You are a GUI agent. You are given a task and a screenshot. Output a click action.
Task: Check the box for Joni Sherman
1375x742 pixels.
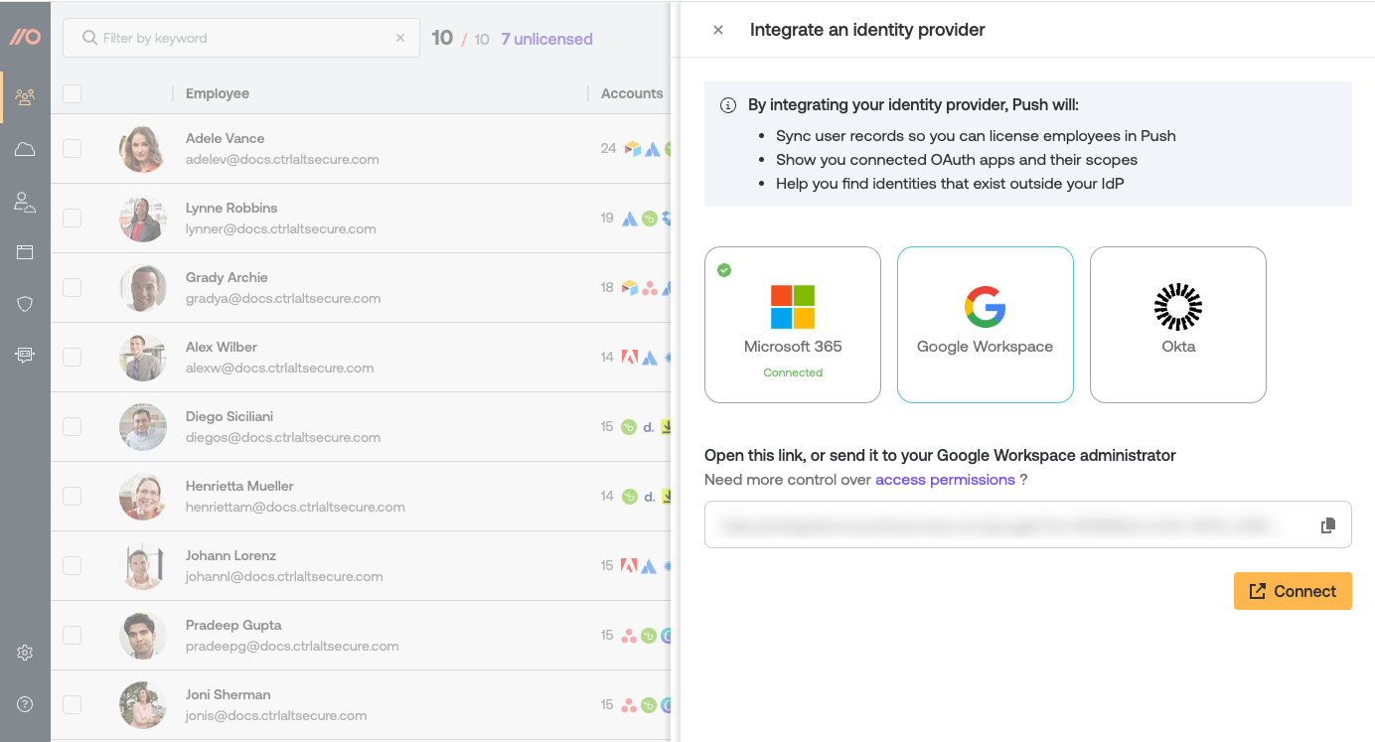point(72,704)
